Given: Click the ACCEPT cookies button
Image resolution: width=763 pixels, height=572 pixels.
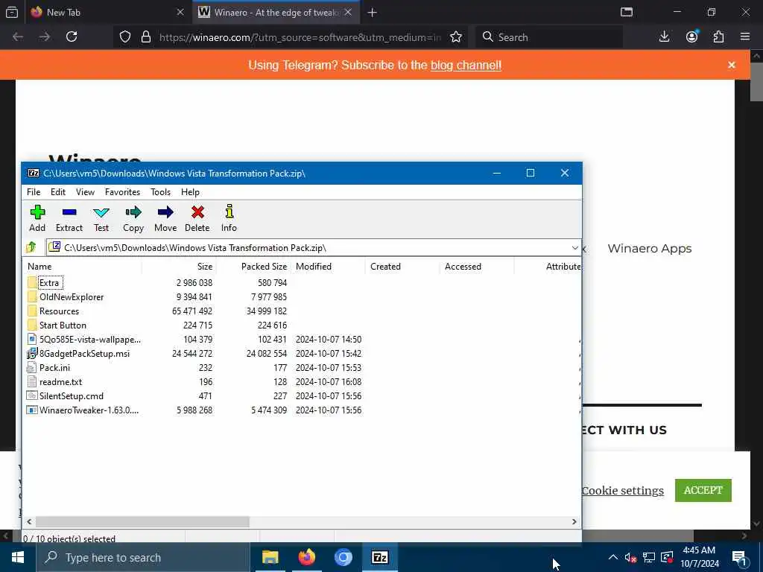Looking at the screenshot, I should (703, 490).
